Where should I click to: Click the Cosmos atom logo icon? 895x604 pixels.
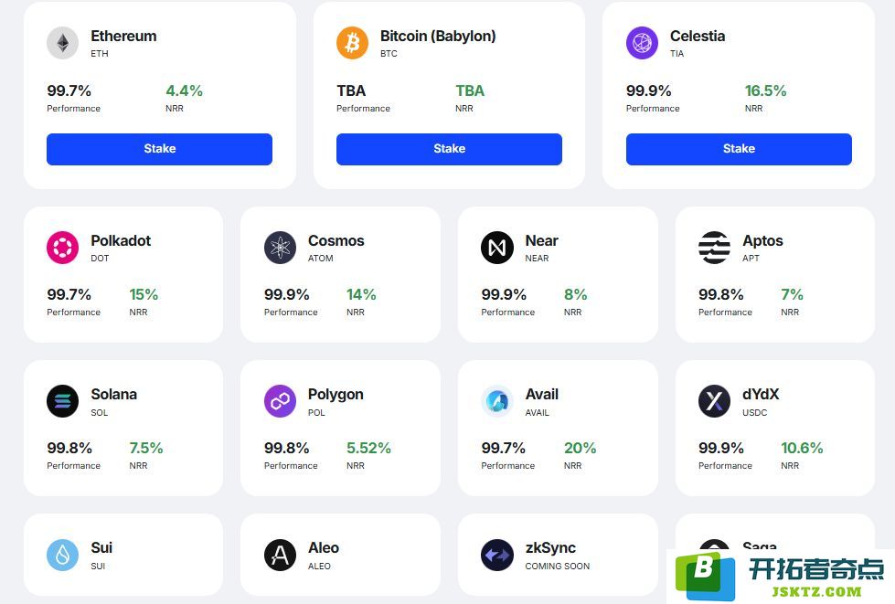click(281, 248)
